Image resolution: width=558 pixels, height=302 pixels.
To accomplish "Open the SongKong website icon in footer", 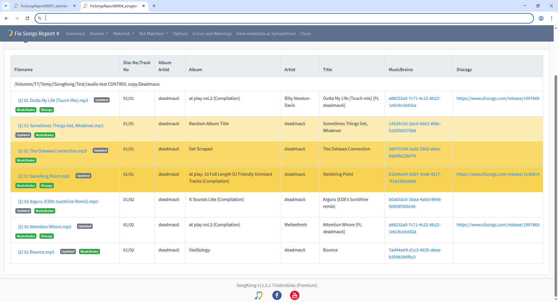I will tap(259, 295).
